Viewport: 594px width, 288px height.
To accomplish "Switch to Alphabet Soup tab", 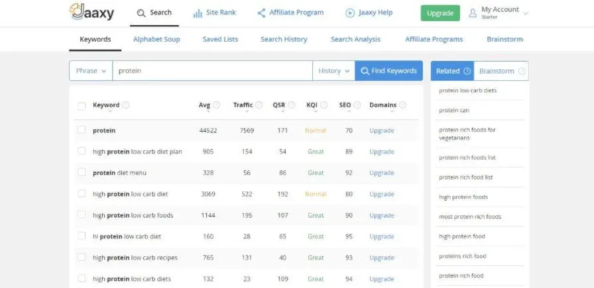I will pos(156,39).
